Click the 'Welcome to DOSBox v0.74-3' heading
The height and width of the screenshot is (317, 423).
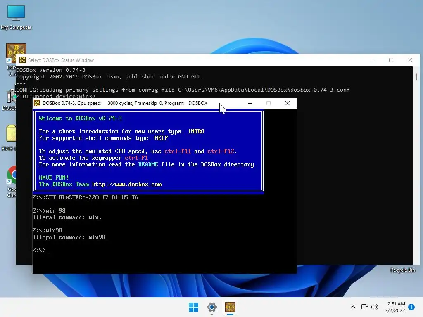81,118
